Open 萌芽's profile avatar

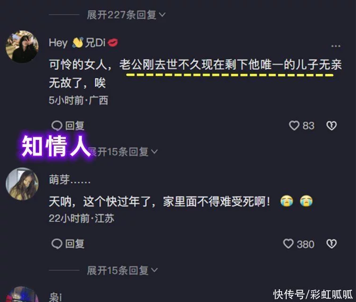tap(22, 184)
